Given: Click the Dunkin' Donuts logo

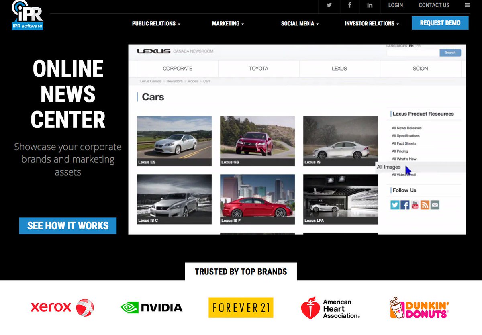Looking at the screenshot, I should [419, 308].
